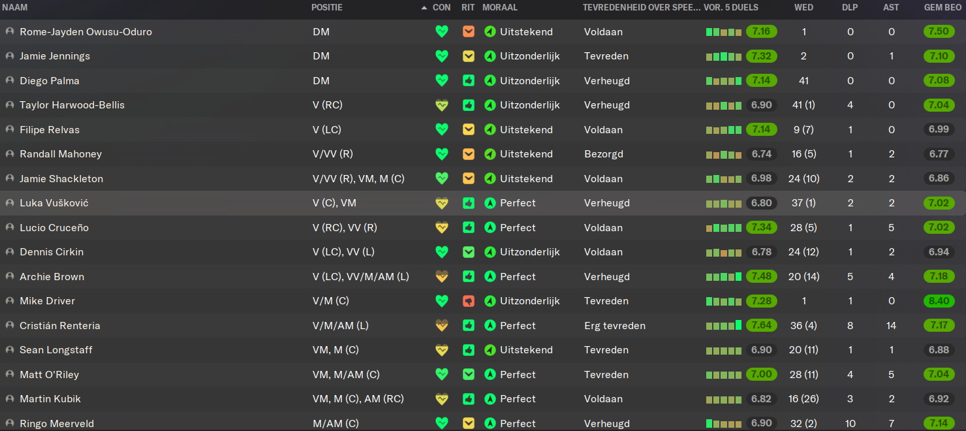
Task: Click Matt O'Riley's green sharpness icon
Action: (x=468, y=374)
